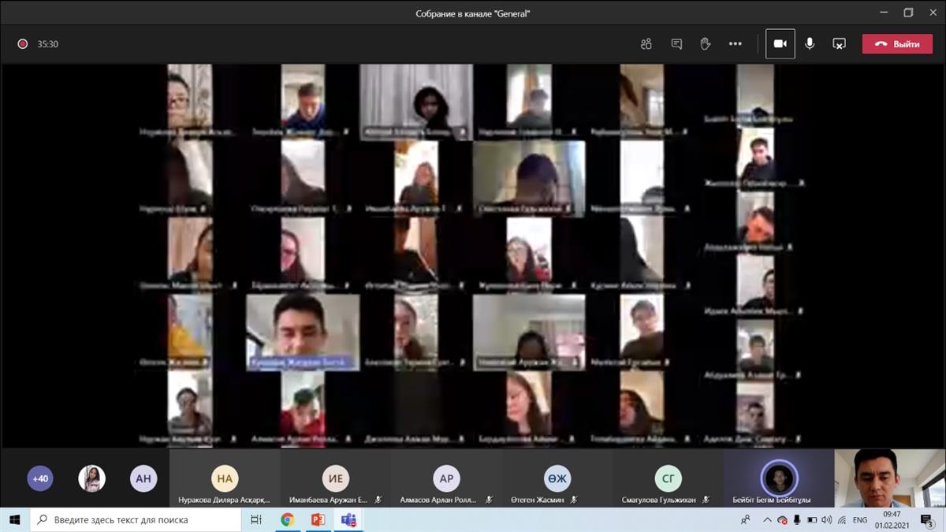
Task: Show hidden system tray icons
Action: 767,520
